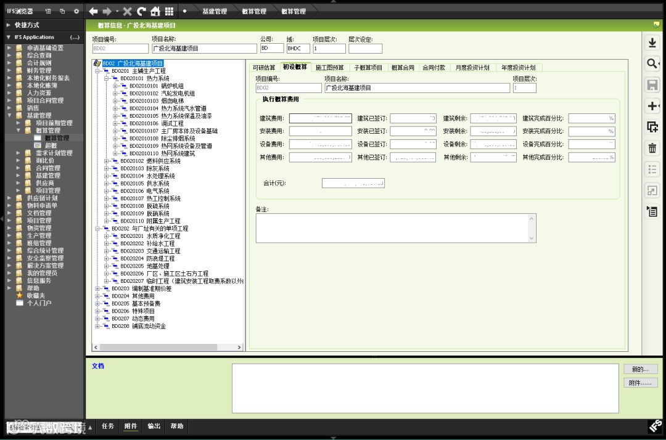Screen dimensions: 666x440
Task: Click the zoom/popout arrow icon in the right toolbar
Action: click(x=652, y=190)
